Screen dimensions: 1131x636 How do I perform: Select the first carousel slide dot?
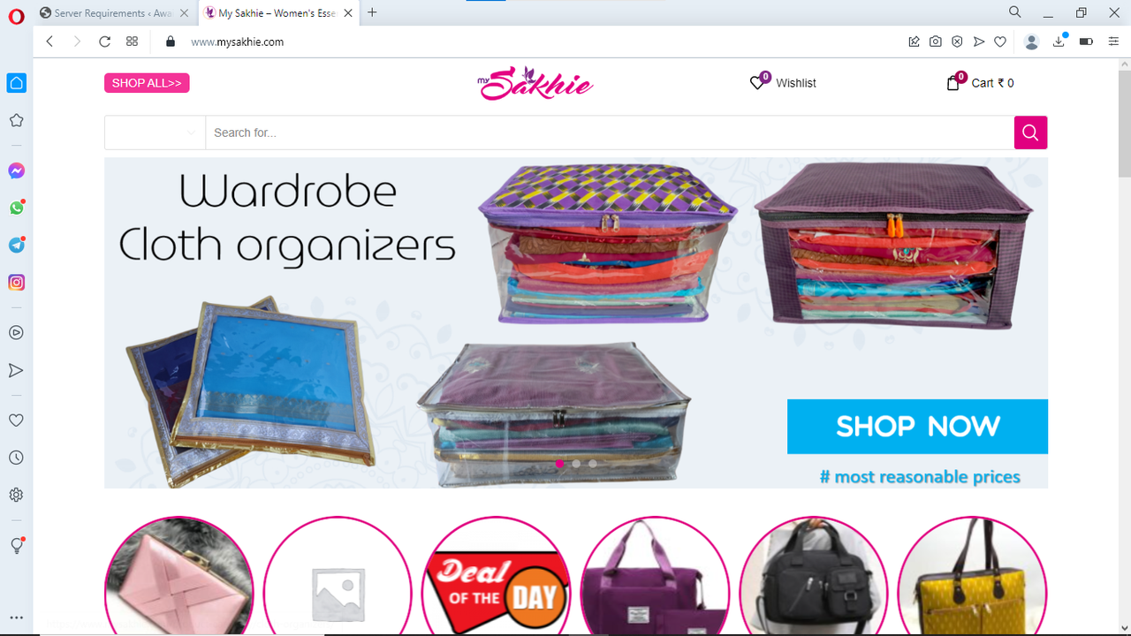(x=559, y=463)
